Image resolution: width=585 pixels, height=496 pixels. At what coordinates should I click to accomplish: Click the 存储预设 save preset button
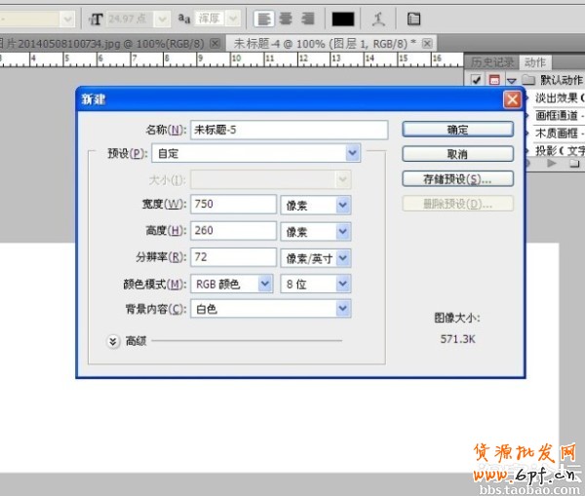click(x=457, y=179)
